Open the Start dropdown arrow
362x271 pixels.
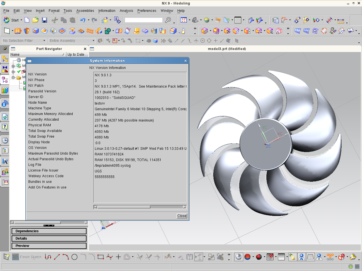21,20
